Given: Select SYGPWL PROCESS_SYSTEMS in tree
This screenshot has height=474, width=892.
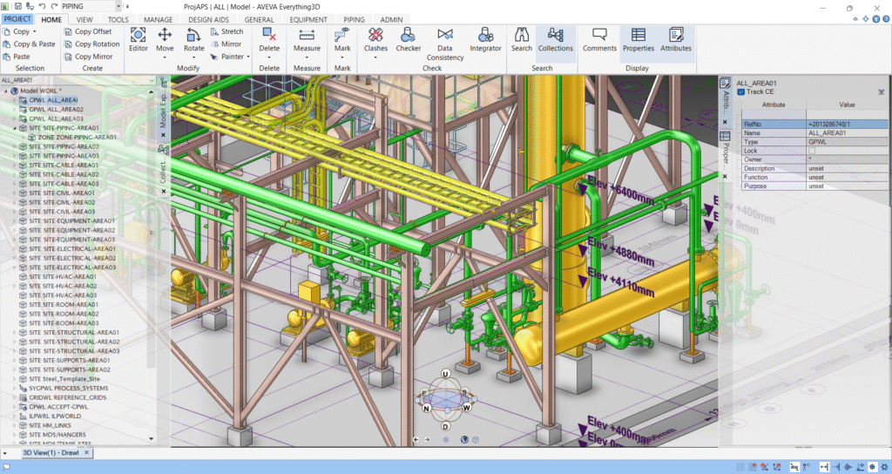Looking at the screenshot, I should [63, 388].
